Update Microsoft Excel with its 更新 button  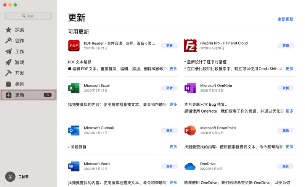169,88
